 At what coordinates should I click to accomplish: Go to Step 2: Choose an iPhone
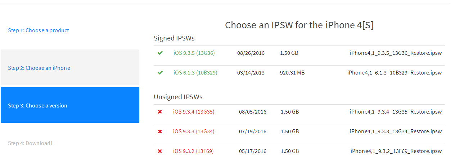39,68
